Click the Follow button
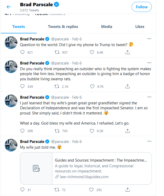 tap(142, 7)
